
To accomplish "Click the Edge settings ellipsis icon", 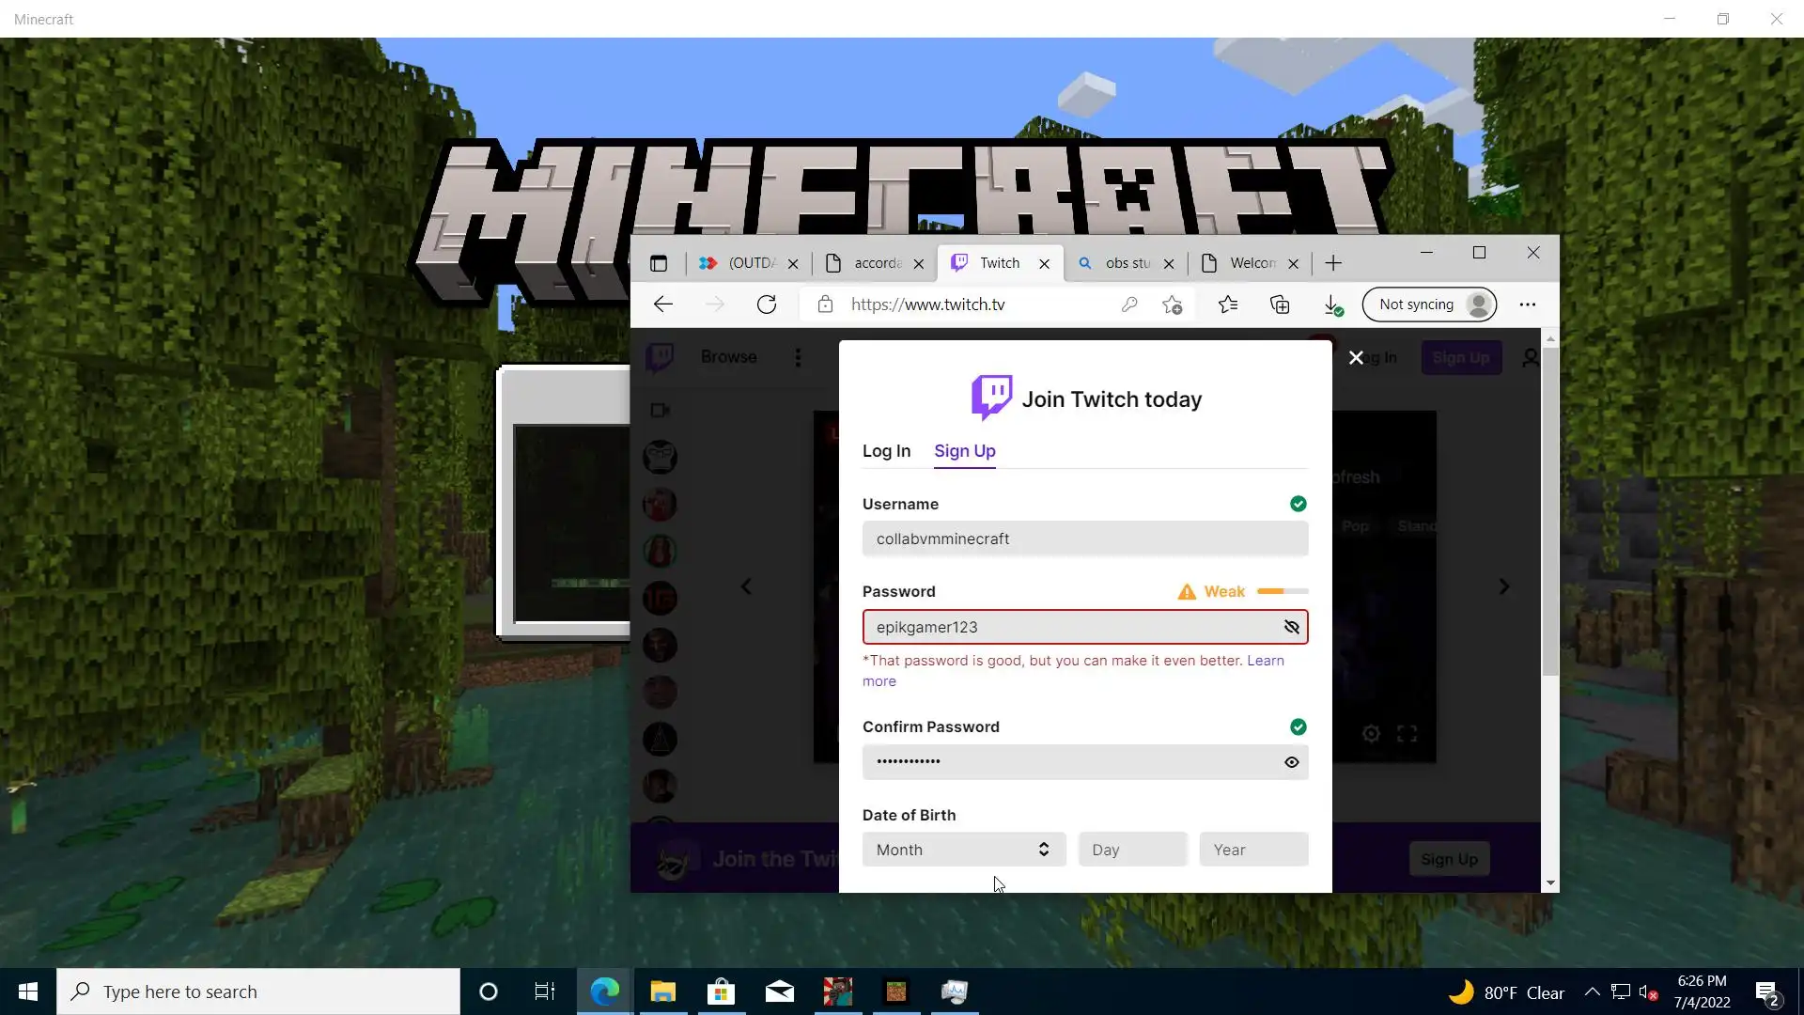I will pyautogui.click(x=1528, y=304).
